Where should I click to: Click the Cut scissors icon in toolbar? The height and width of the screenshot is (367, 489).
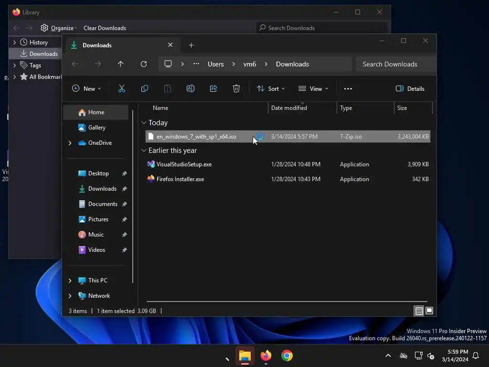coord(122,88)
